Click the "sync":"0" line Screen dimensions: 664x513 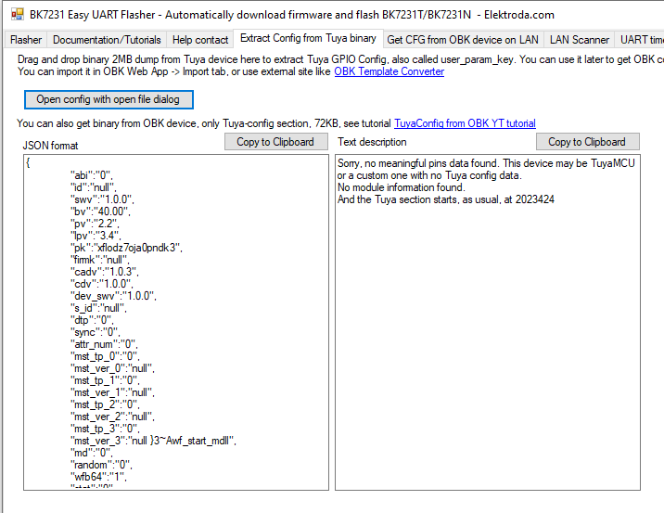[96, 332]
